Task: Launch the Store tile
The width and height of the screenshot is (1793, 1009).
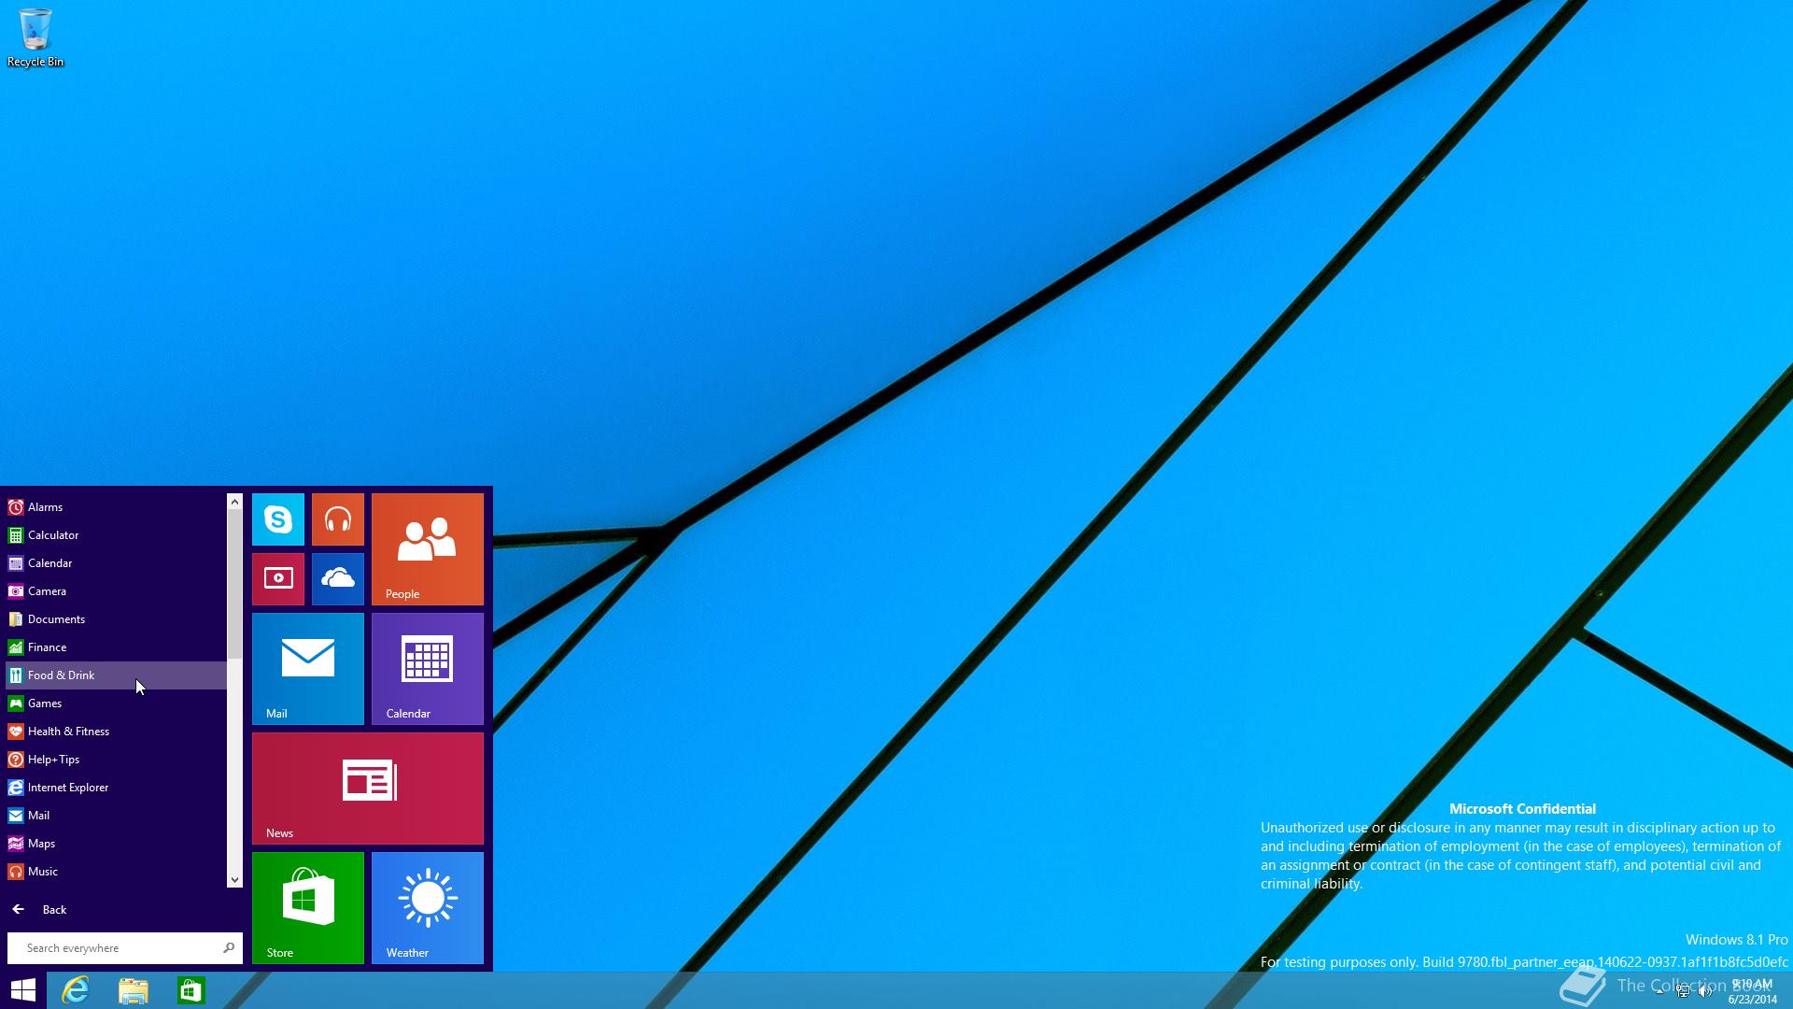Action: coord(307,907)
